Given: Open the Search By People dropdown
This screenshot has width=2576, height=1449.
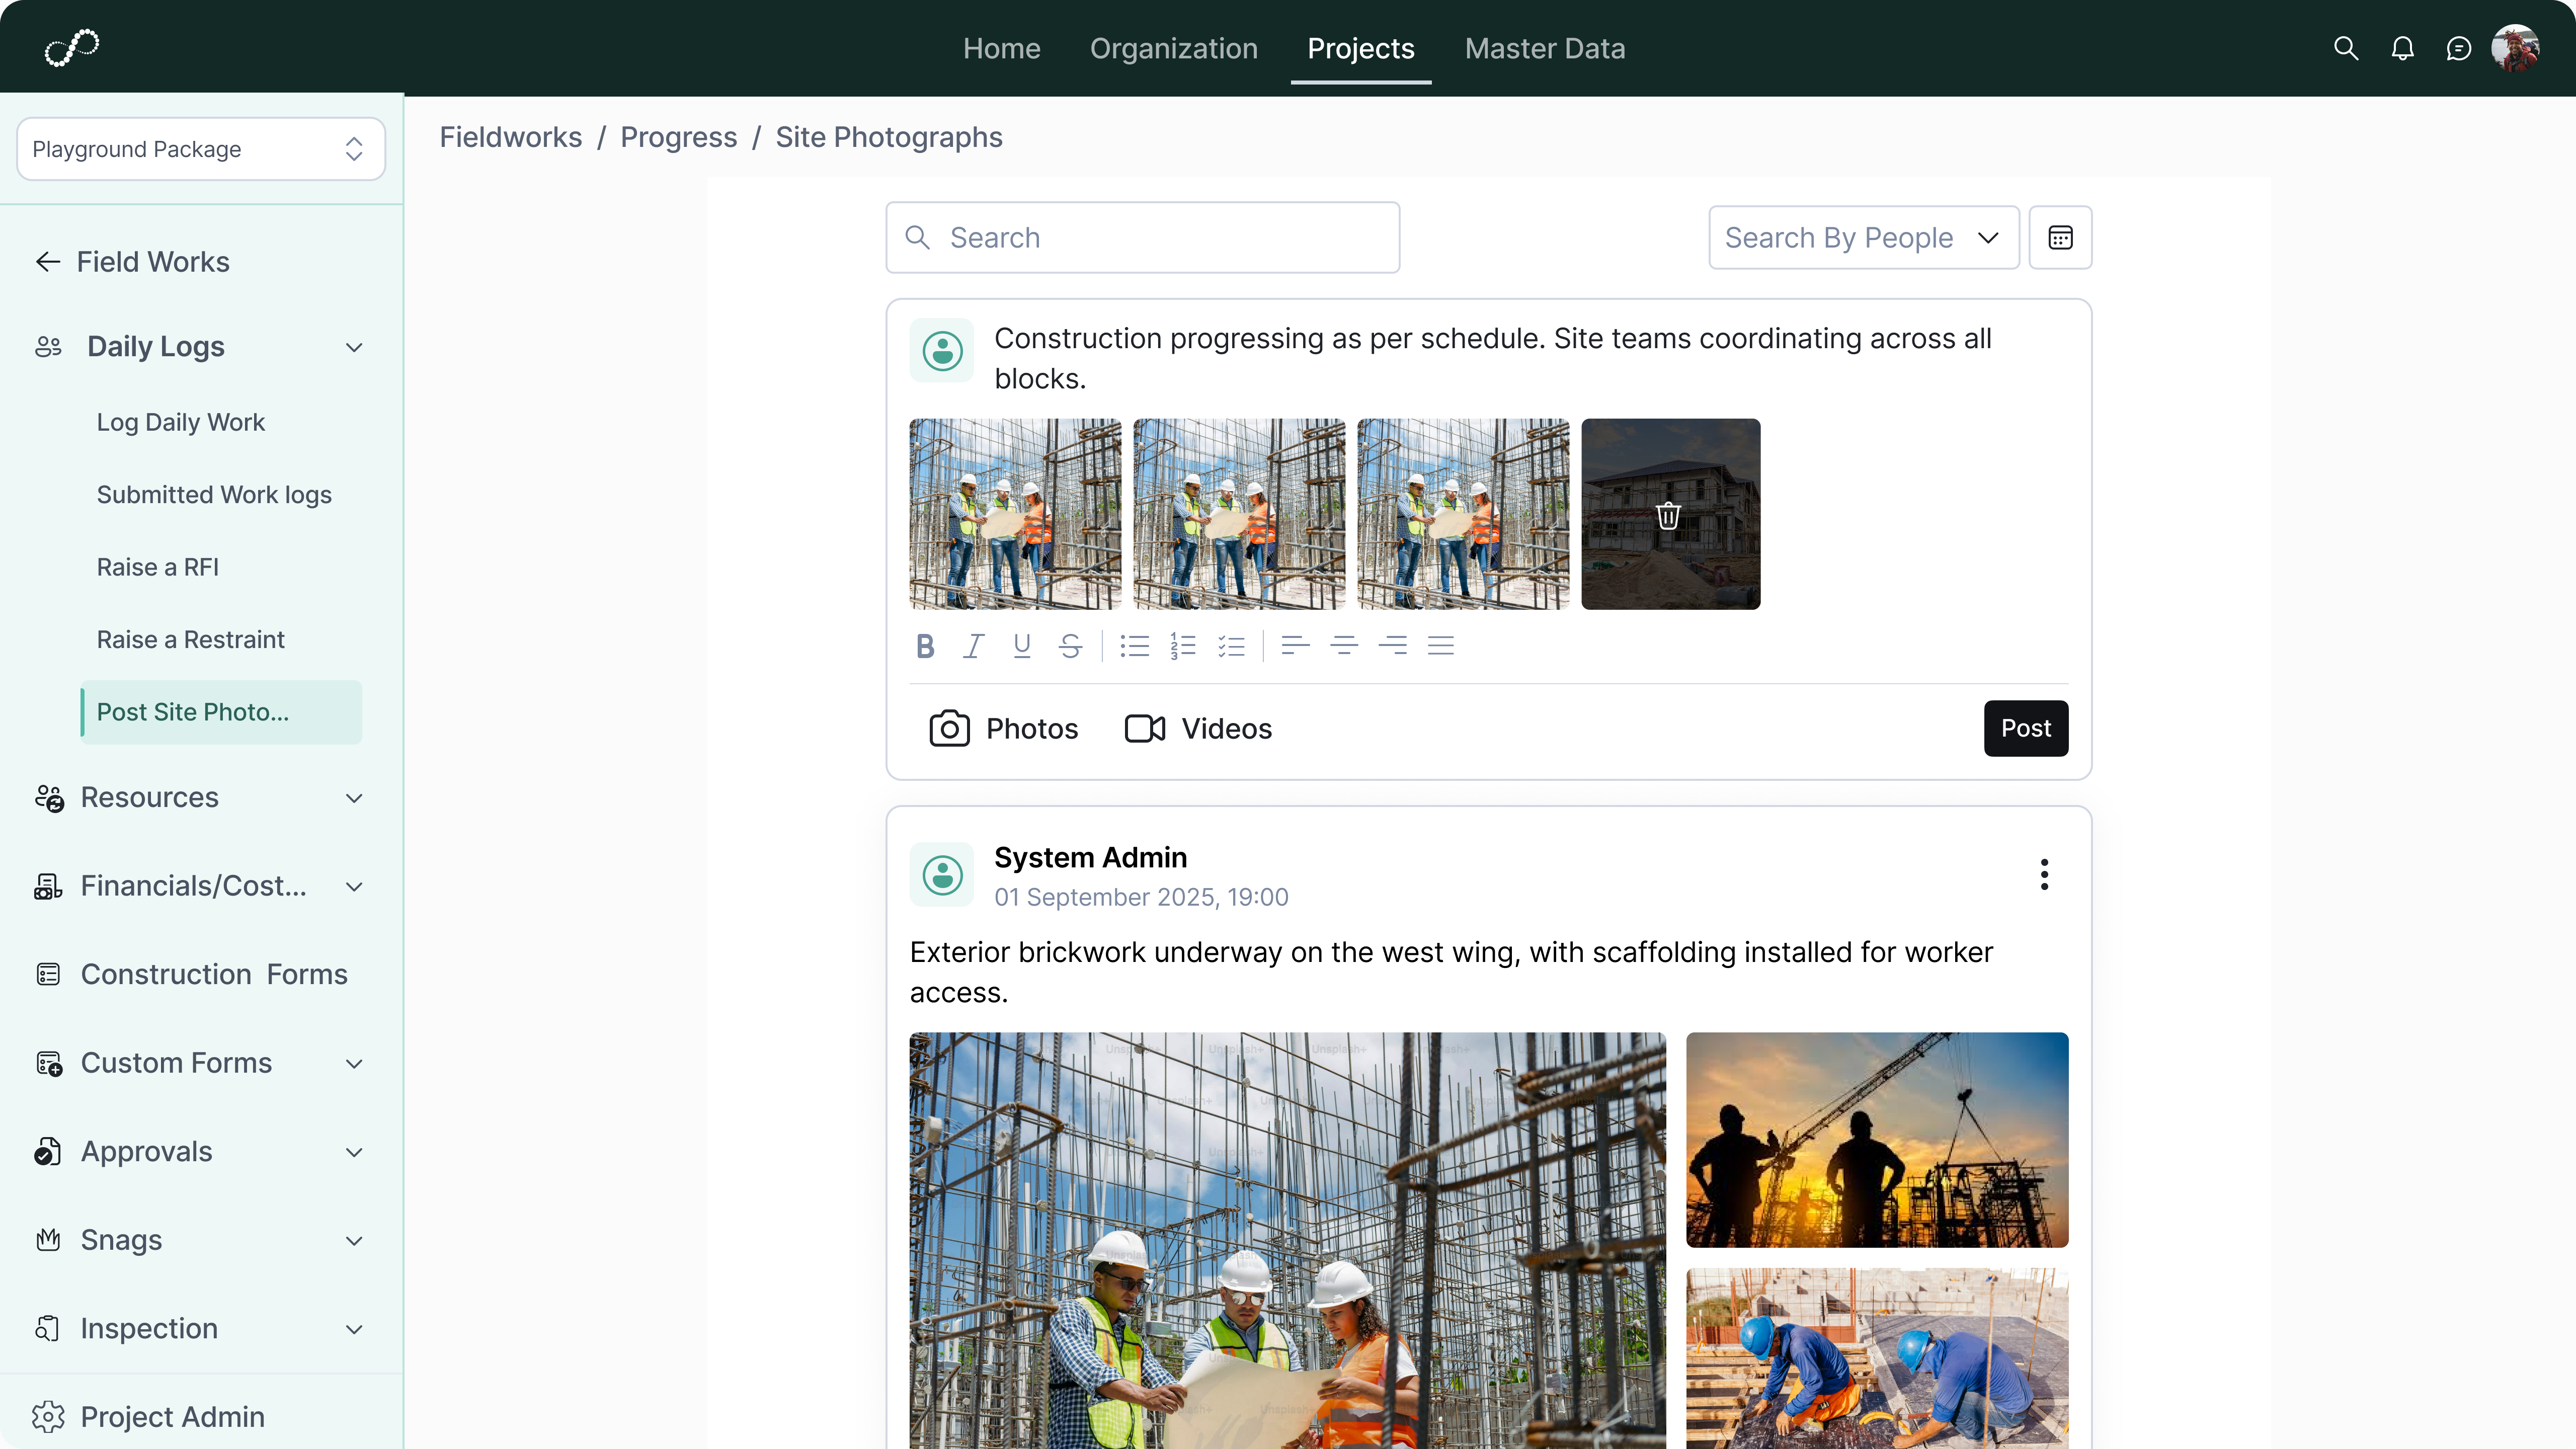Looking at the screenshot, I should [x=1863, y=237].
